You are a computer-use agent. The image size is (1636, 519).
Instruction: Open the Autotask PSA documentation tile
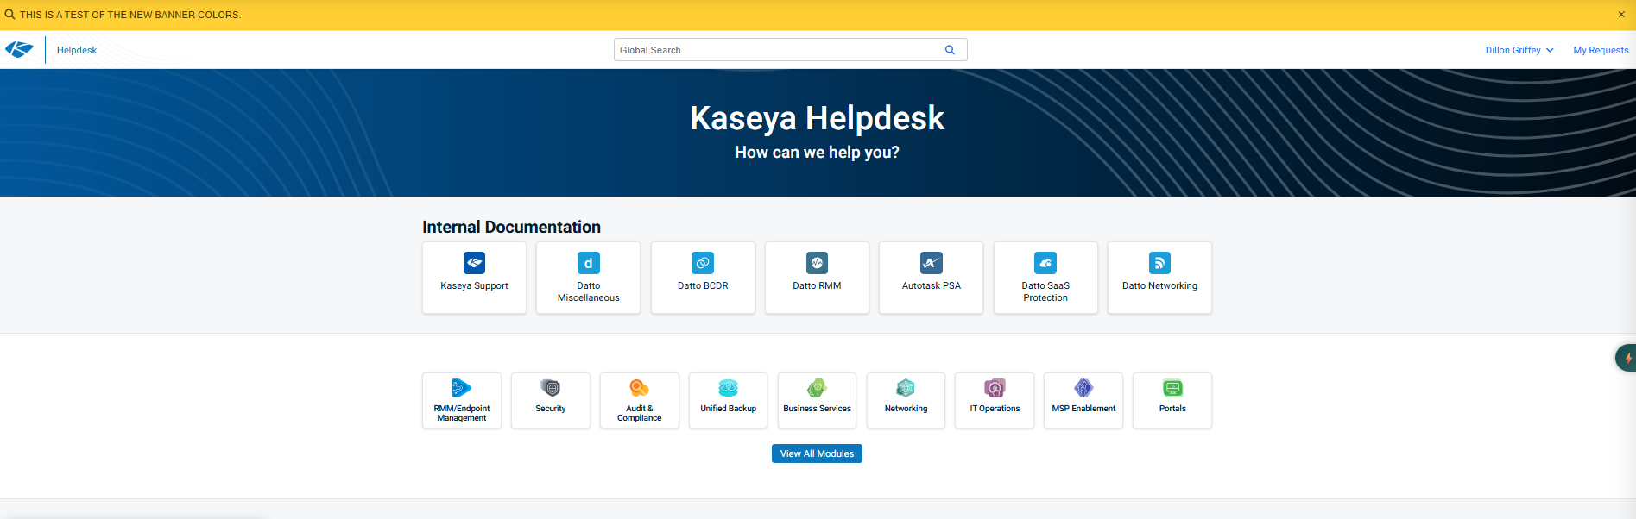tap(931, 277)
